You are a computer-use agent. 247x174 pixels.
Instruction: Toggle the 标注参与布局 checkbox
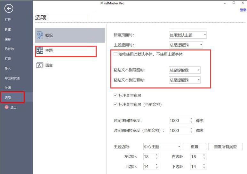[116, 95]
